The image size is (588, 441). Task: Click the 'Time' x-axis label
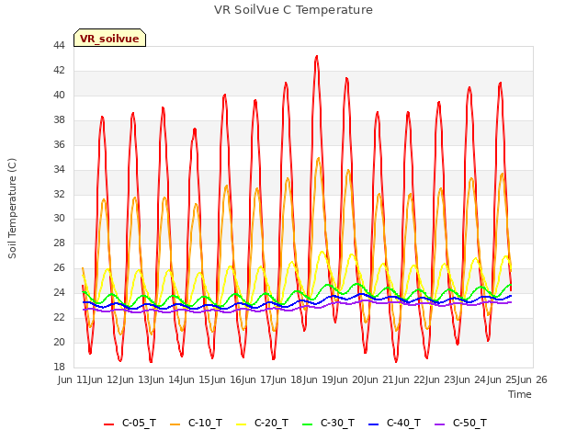tap(520, 394)
